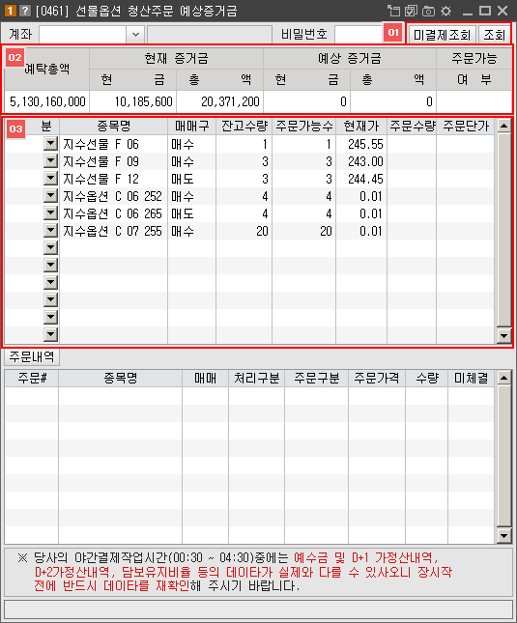The height and width of the screenshot is (623, 517).
Task: Expand dropdown for 지수옵션 C 06 265 row
Action: tap(51, 213)
